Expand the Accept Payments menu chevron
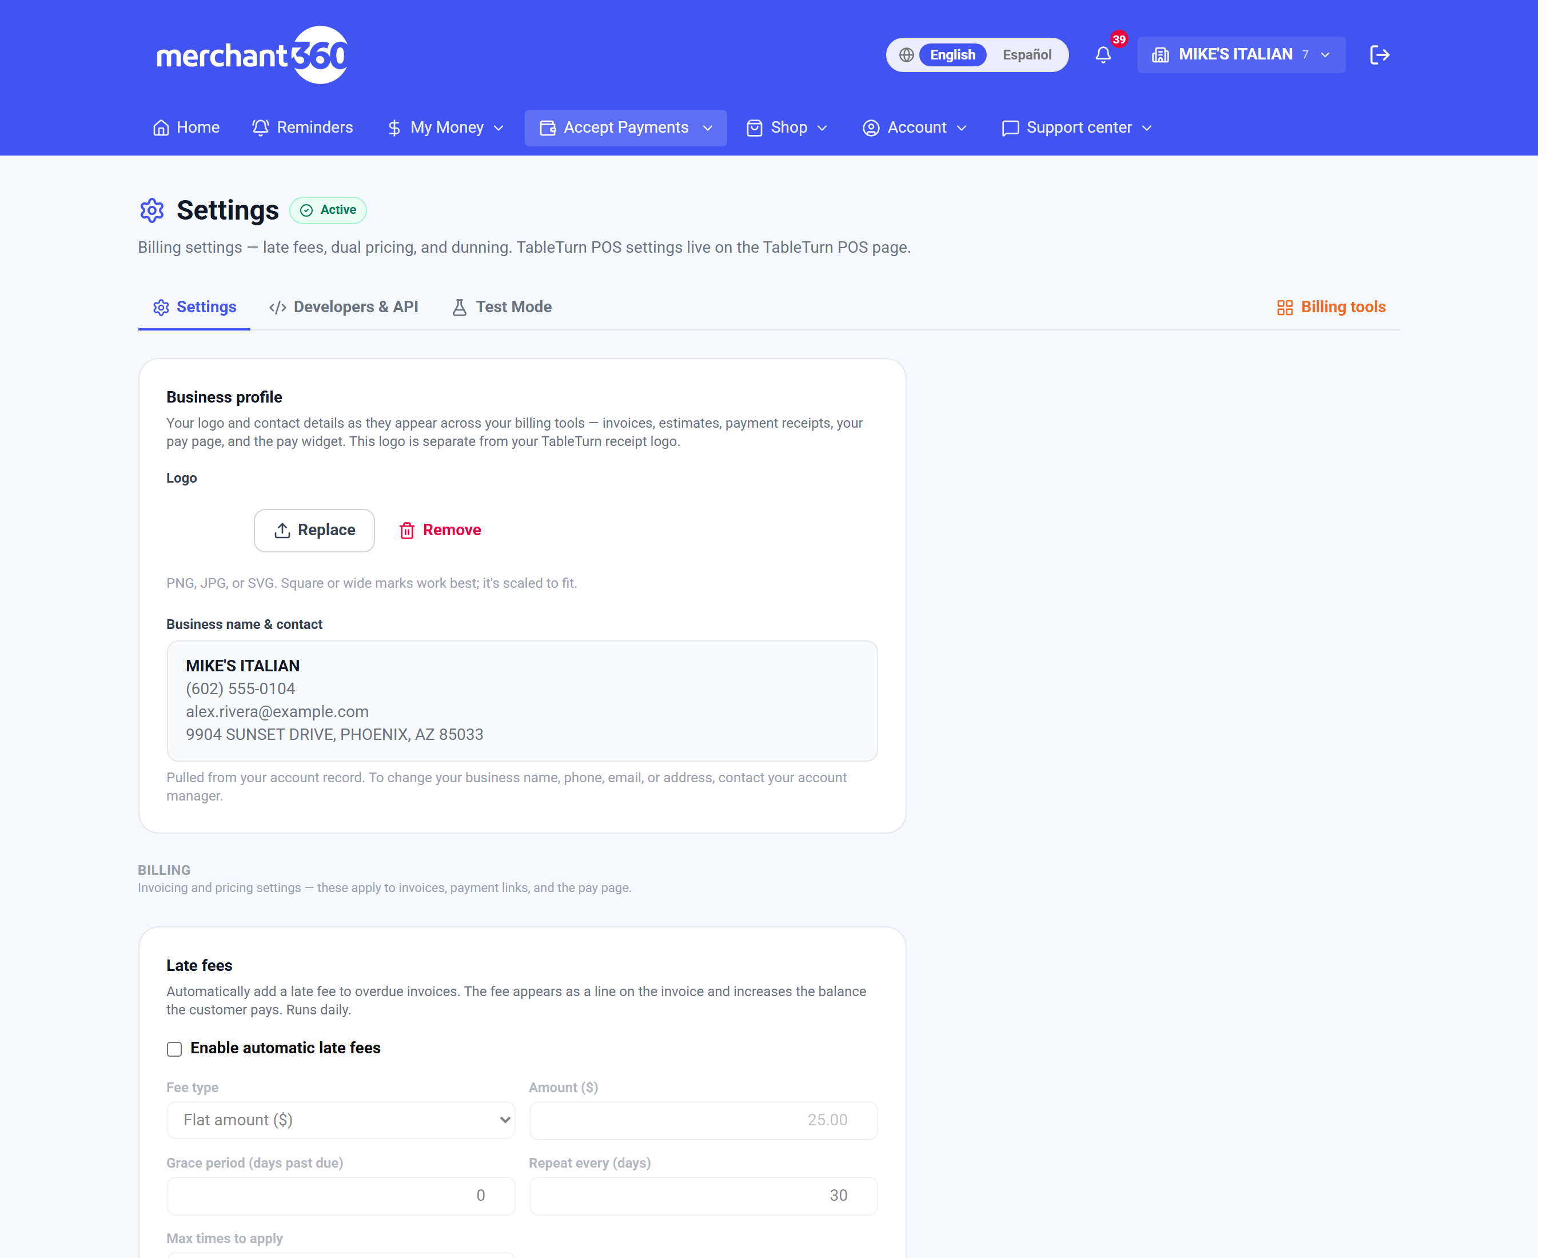The height and width of the screenshot is (1258, 1555). [708, 128]
